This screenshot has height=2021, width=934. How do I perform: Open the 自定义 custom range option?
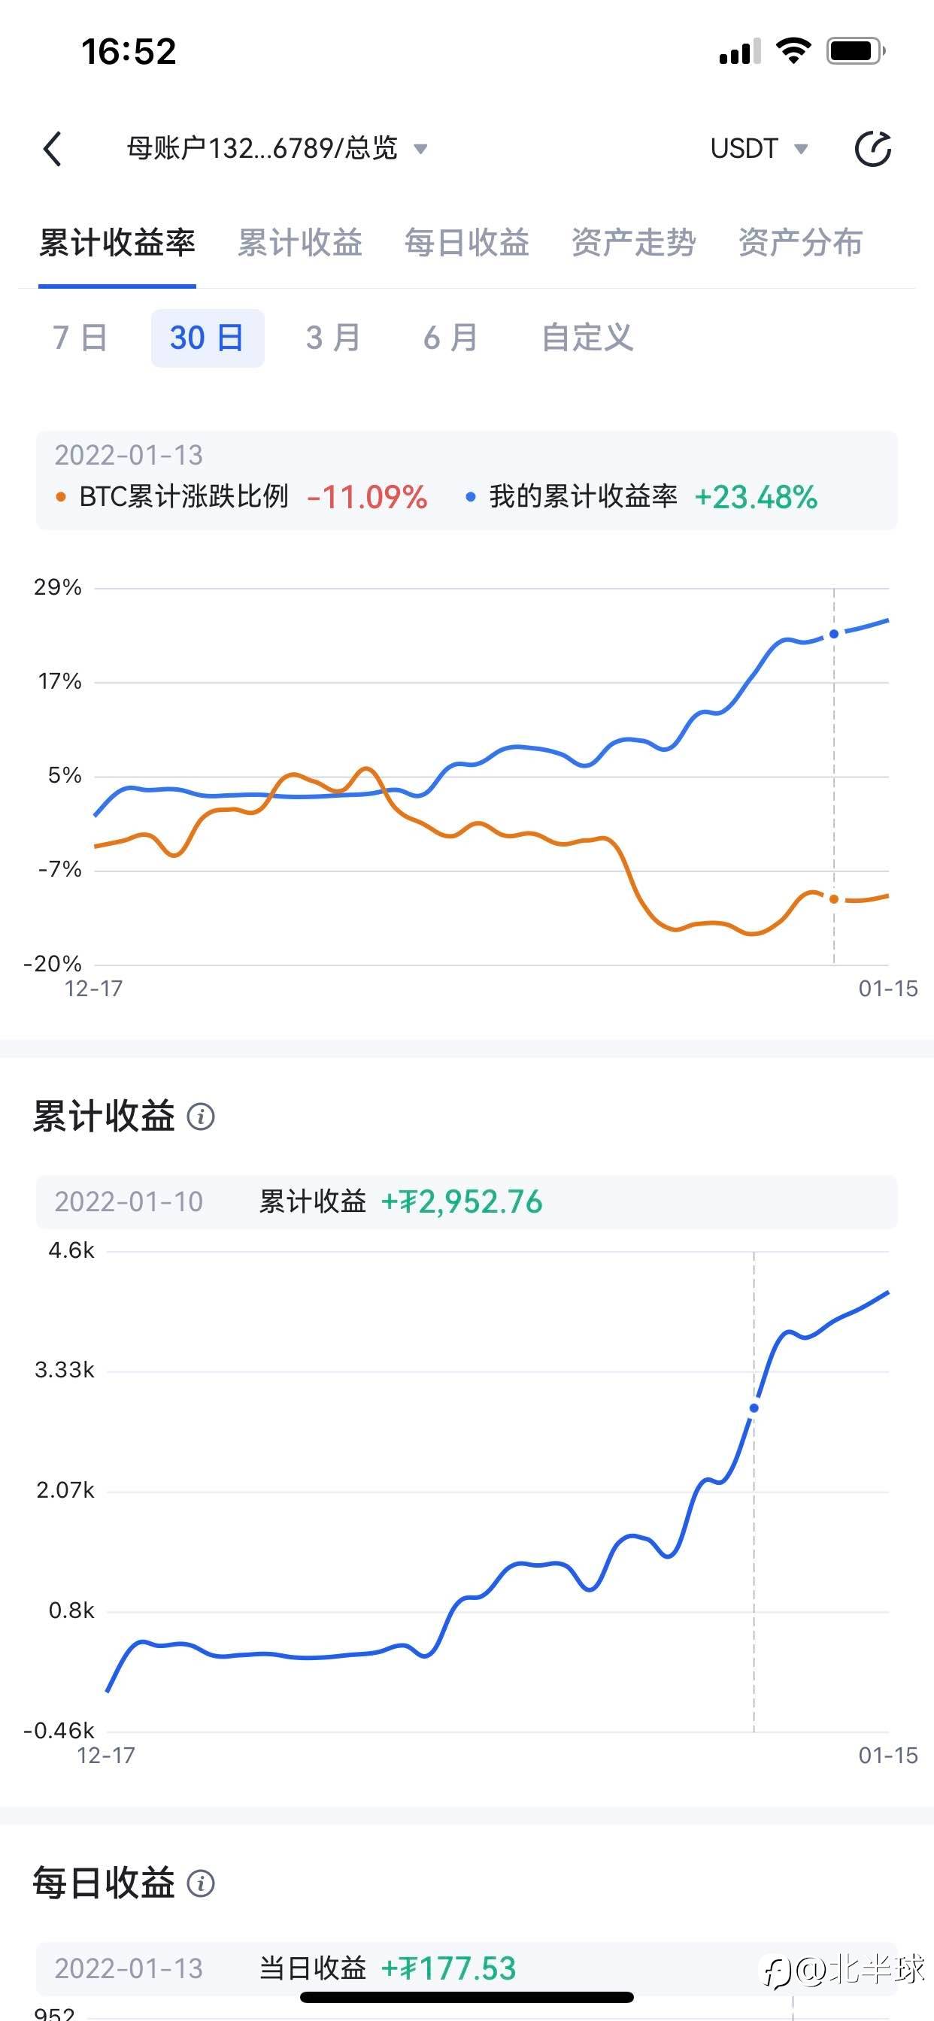[587, 338]
